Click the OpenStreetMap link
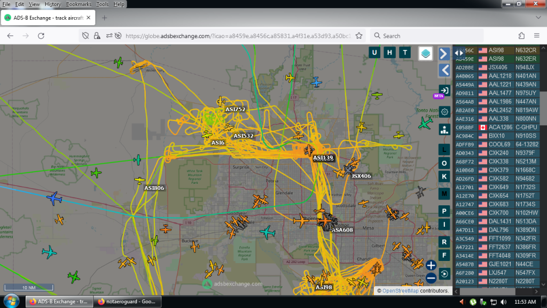This screenshot has width=547, height=308. 400,290
